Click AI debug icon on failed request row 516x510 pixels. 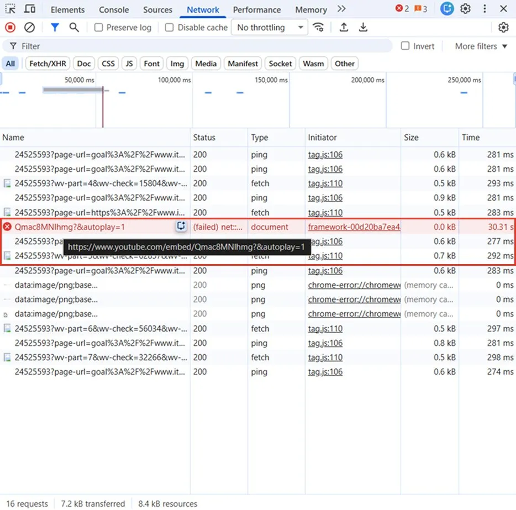(181, 227)
